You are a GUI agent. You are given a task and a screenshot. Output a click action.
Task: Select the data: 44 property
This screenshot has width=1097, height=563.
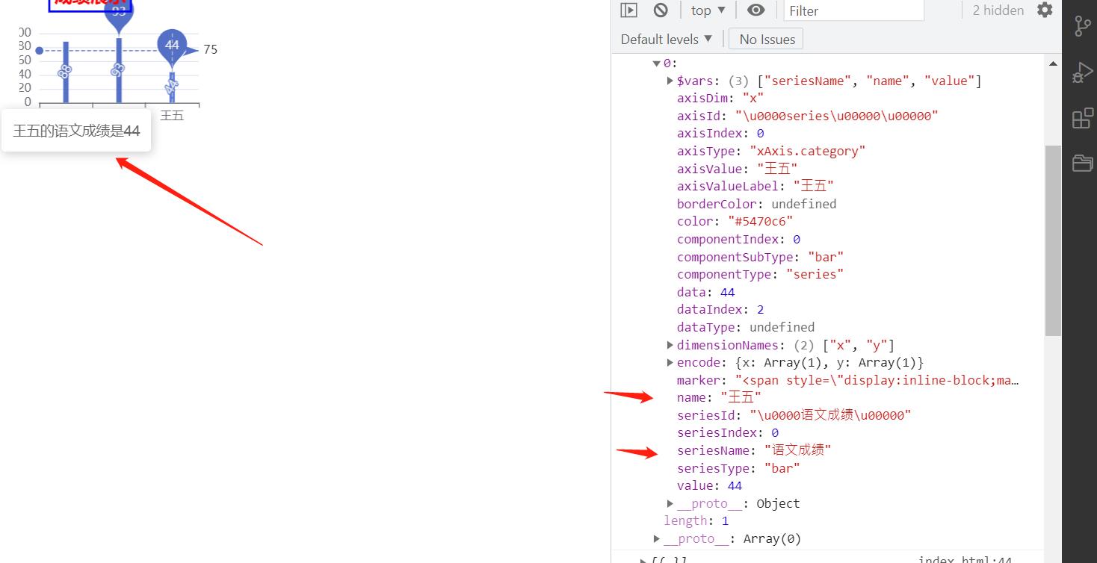point(706,292)
